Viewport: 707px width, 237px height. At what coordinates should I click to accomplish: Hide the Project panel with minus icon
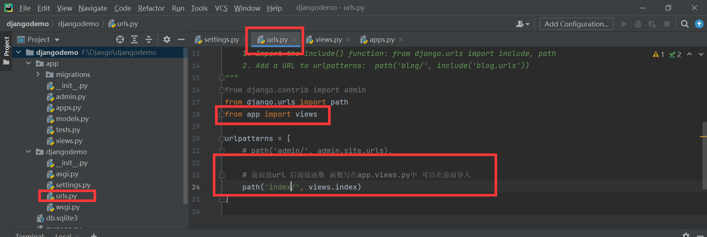coord(181,39)
